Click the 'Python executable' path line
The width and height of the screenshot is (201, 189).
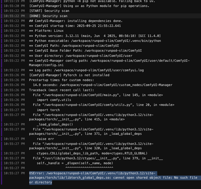[x=95, y=41]
